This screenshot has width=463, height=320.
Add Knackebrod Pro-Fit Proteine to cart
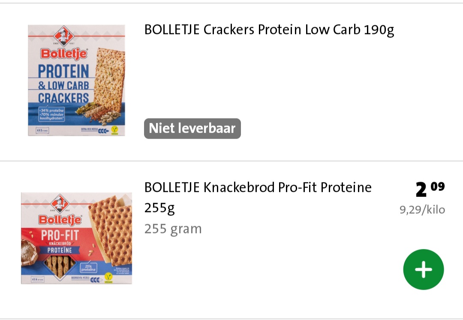423,269
